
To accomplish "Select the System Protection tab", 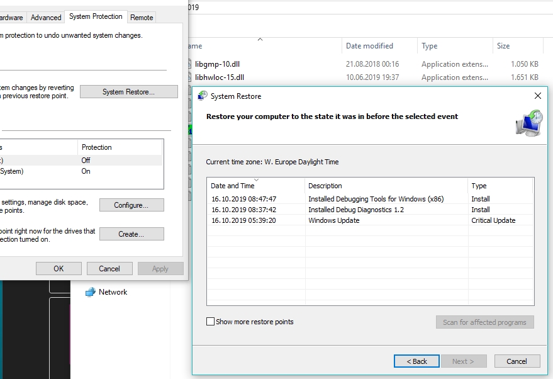I will click(96, 16).
